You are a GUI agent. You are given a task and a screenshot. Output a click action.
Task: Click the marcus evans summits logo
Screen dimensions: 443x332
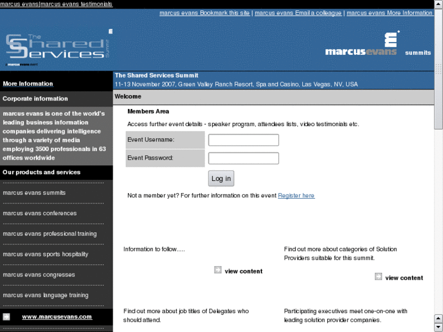coord(378,44)
